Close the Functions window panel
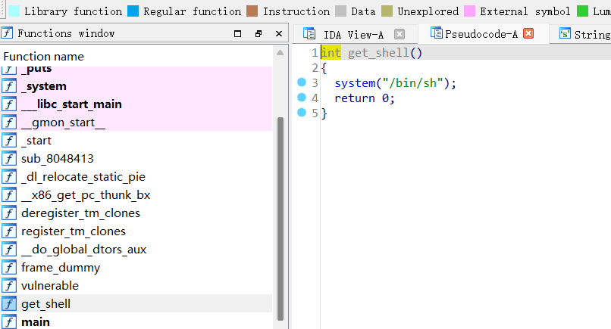Image resolution: width=611 pixels, height=329 pixels. 279,34
